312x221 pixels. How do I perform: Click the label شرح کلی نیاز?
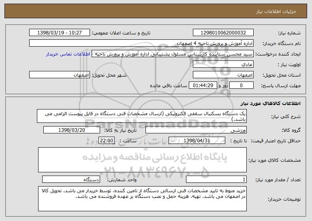(286, 117)
